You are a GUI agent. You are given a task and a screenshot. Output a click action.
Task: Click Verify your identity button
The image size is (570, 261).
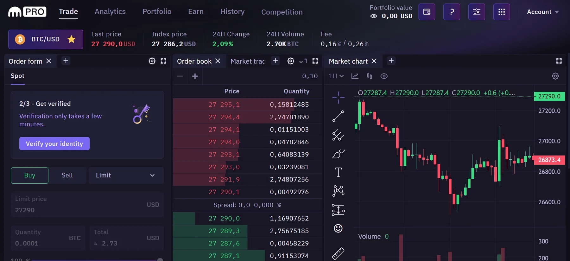54,143
